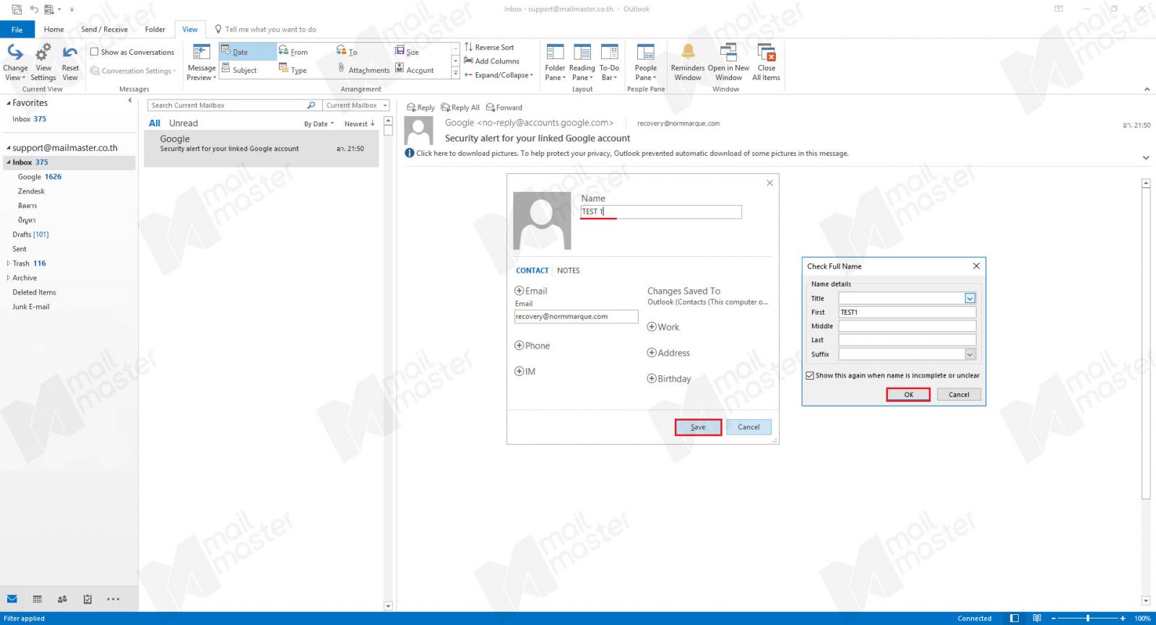This screenshot has height=625, width=1156.
Task: Toggle Show this again when name incomplete
Action: [810, 375]
